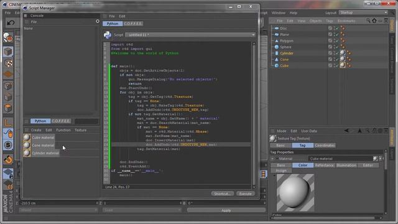Select the Workplane mode orange grid icon
The width and height of the screenshot is (398, 224).
click(x=8, y=75)
